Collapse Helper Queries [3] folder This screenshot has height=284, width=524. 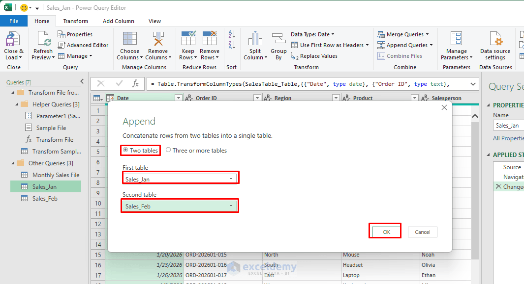(x=17, y=104)
